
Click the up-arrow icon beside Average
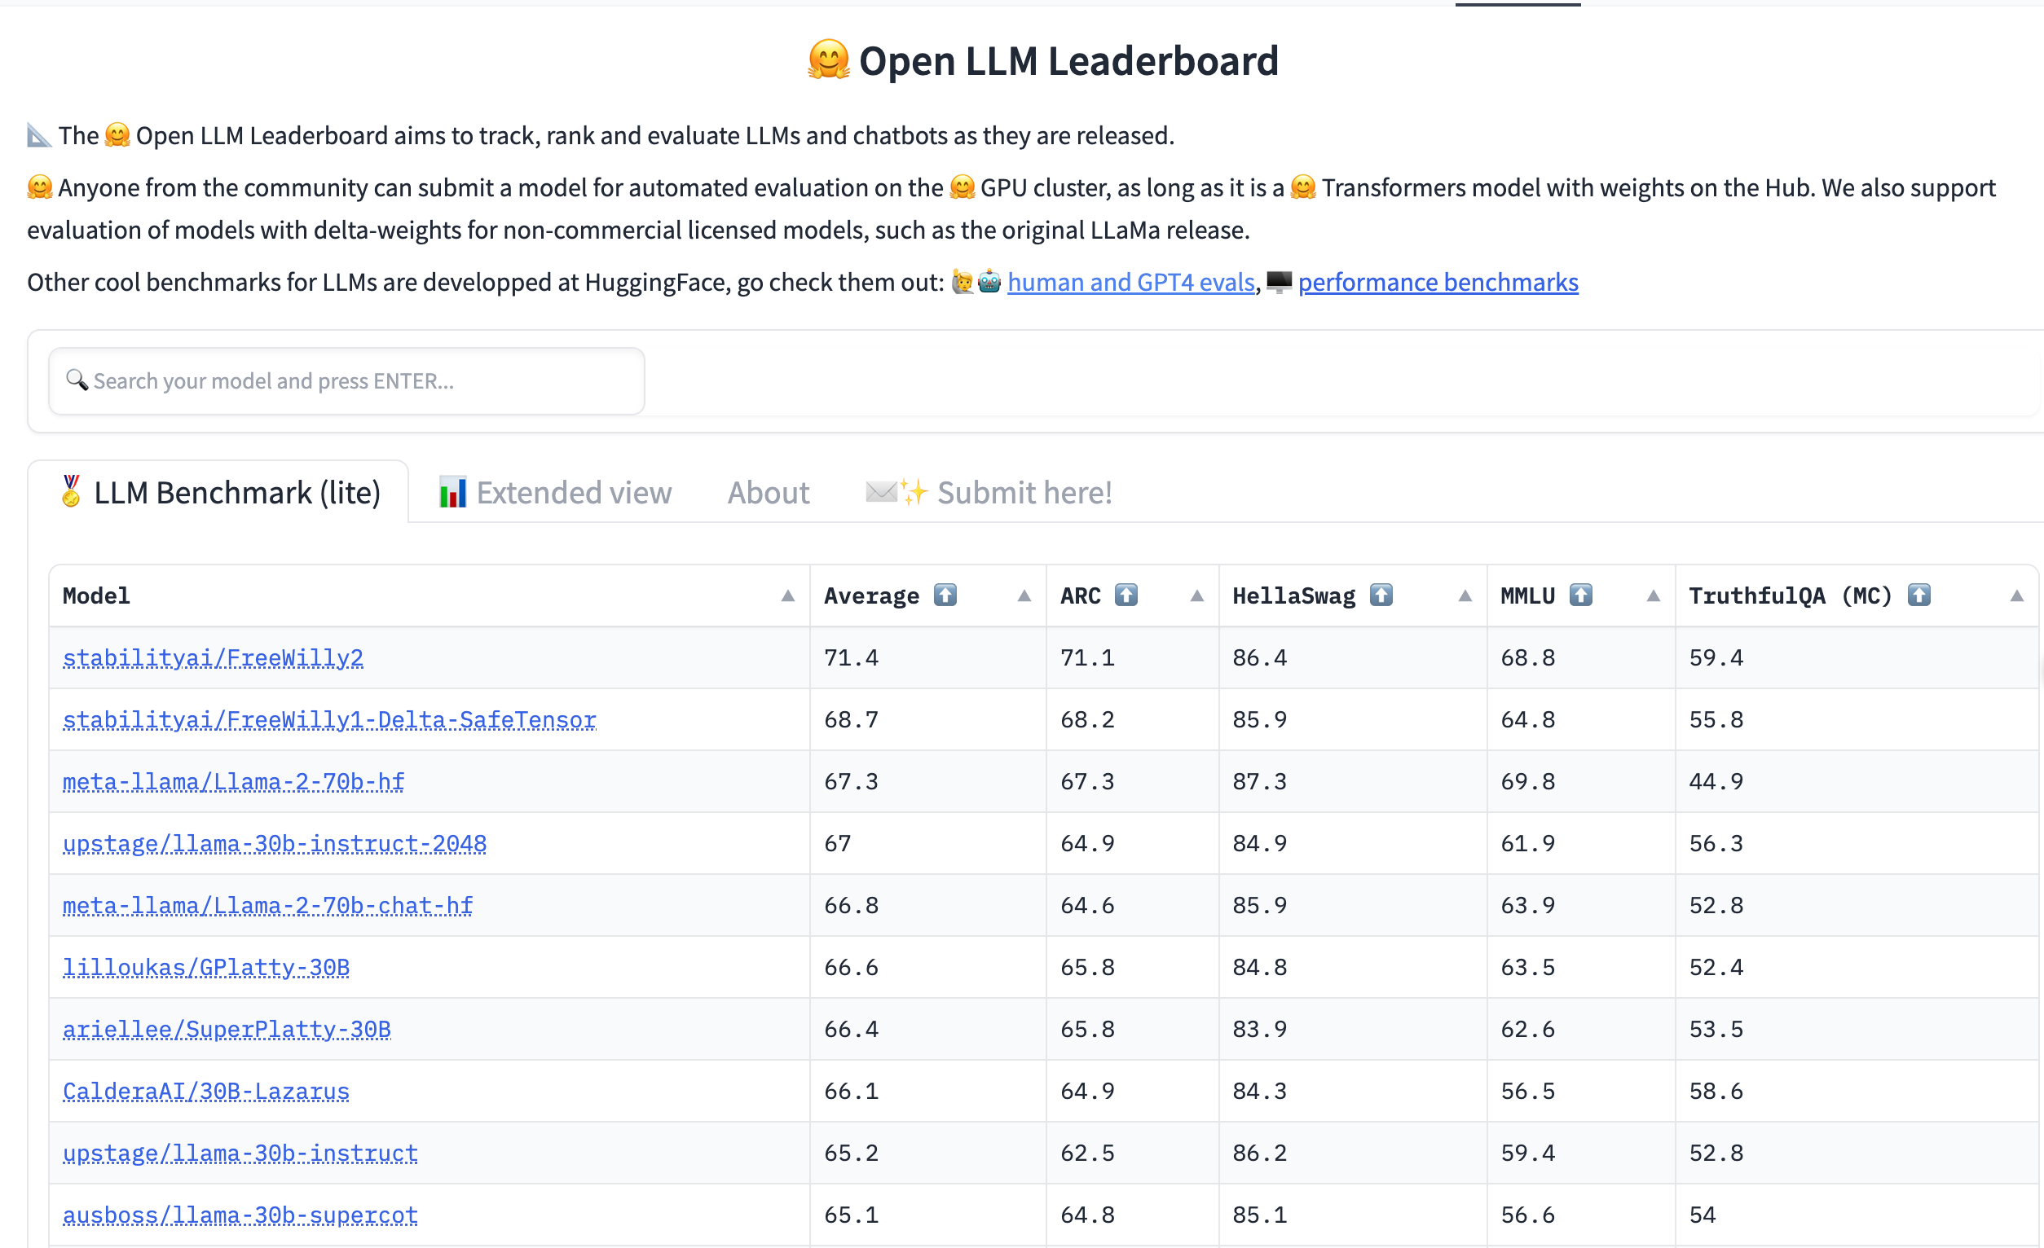(x=945, y=595)
